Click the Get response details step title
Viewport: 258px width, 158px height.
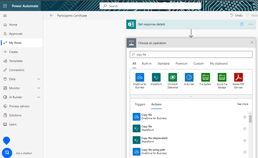click(x=151, y=24)
